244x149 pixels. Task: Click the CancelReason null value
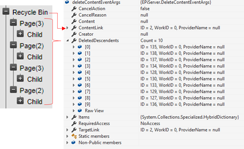(x=144, y=15)
